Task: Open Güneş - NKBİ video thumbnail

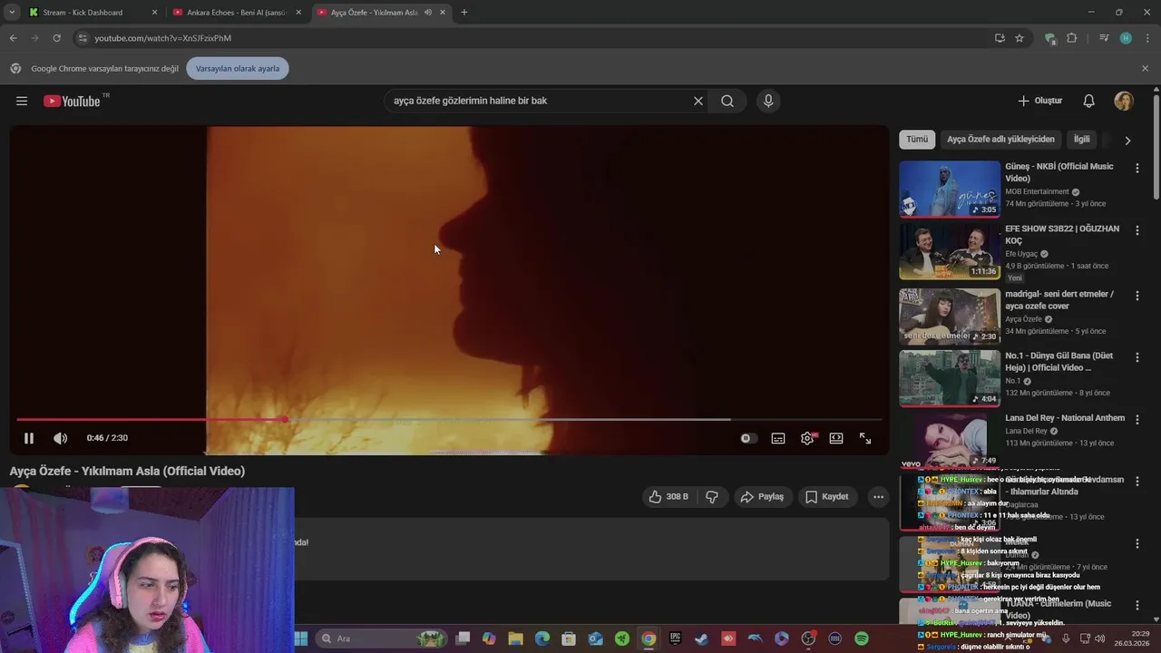Action: coord(950,189)
